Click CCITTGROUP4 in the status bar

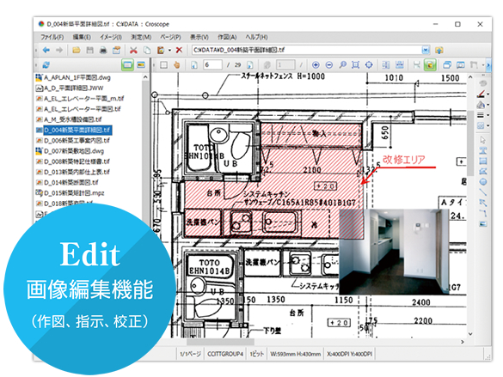click(225, 354)
